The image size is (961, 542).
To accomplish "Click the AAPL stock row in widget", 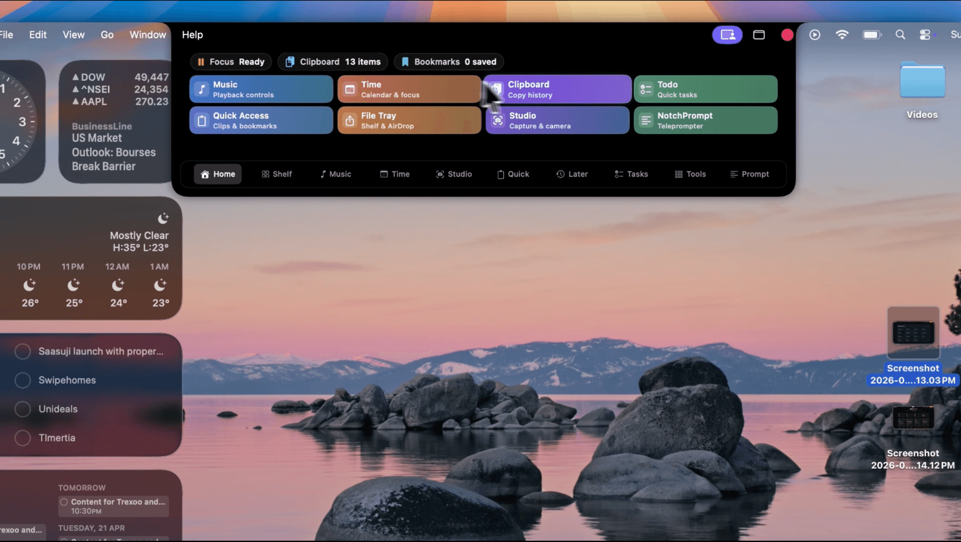I will tap(120, 101).
